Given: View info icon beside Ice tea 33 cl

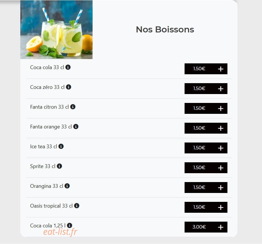Looking at the screenshot, I should pos(61,147).
